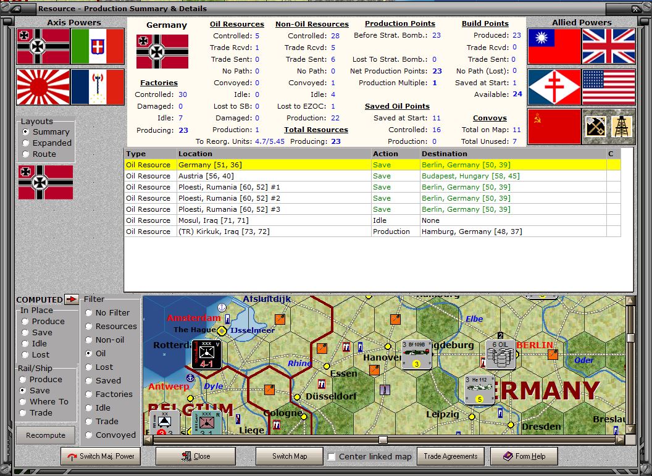Click the 6 OIL storage counter near Berlin
Screen dimensions: 652x476
click(x=501, y=355)
